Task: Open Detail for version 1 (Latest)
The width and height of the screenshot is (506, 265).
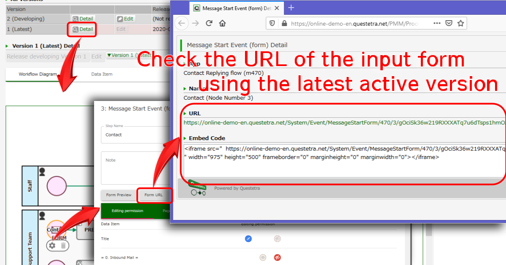Action: pos(83,29)
